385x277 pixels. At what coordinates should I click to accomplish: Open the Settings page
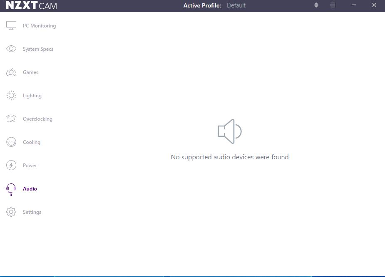tap(32, 212)
